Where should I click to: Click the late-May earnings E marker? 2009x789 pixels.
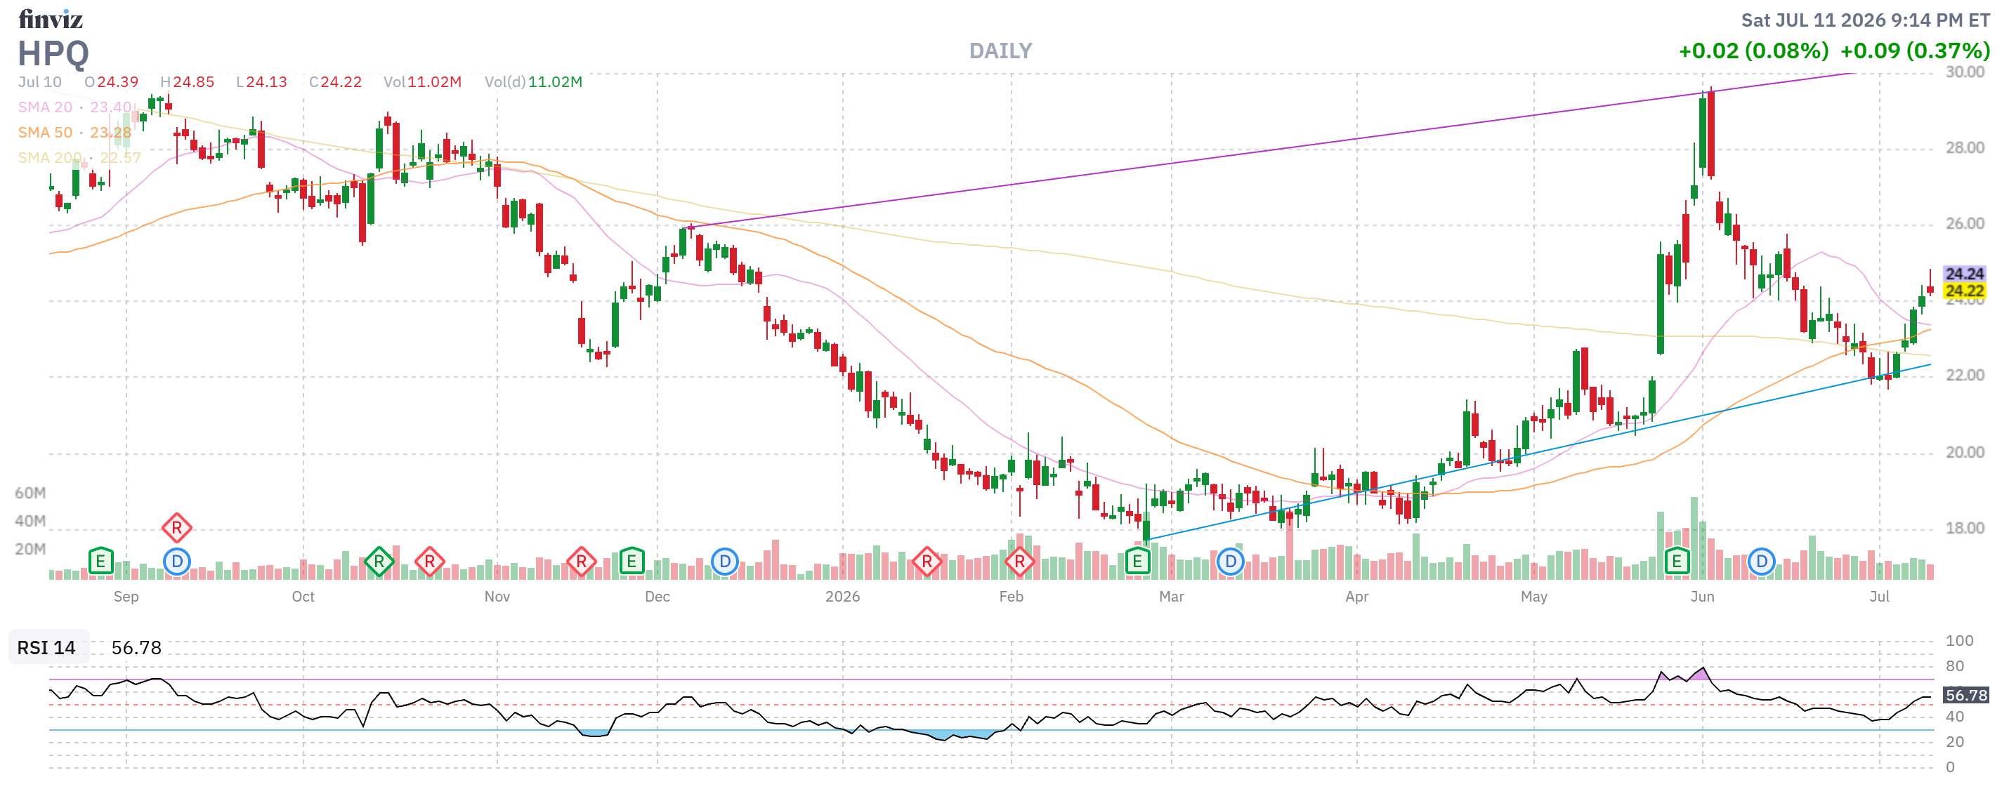[x=1677, y=561]
